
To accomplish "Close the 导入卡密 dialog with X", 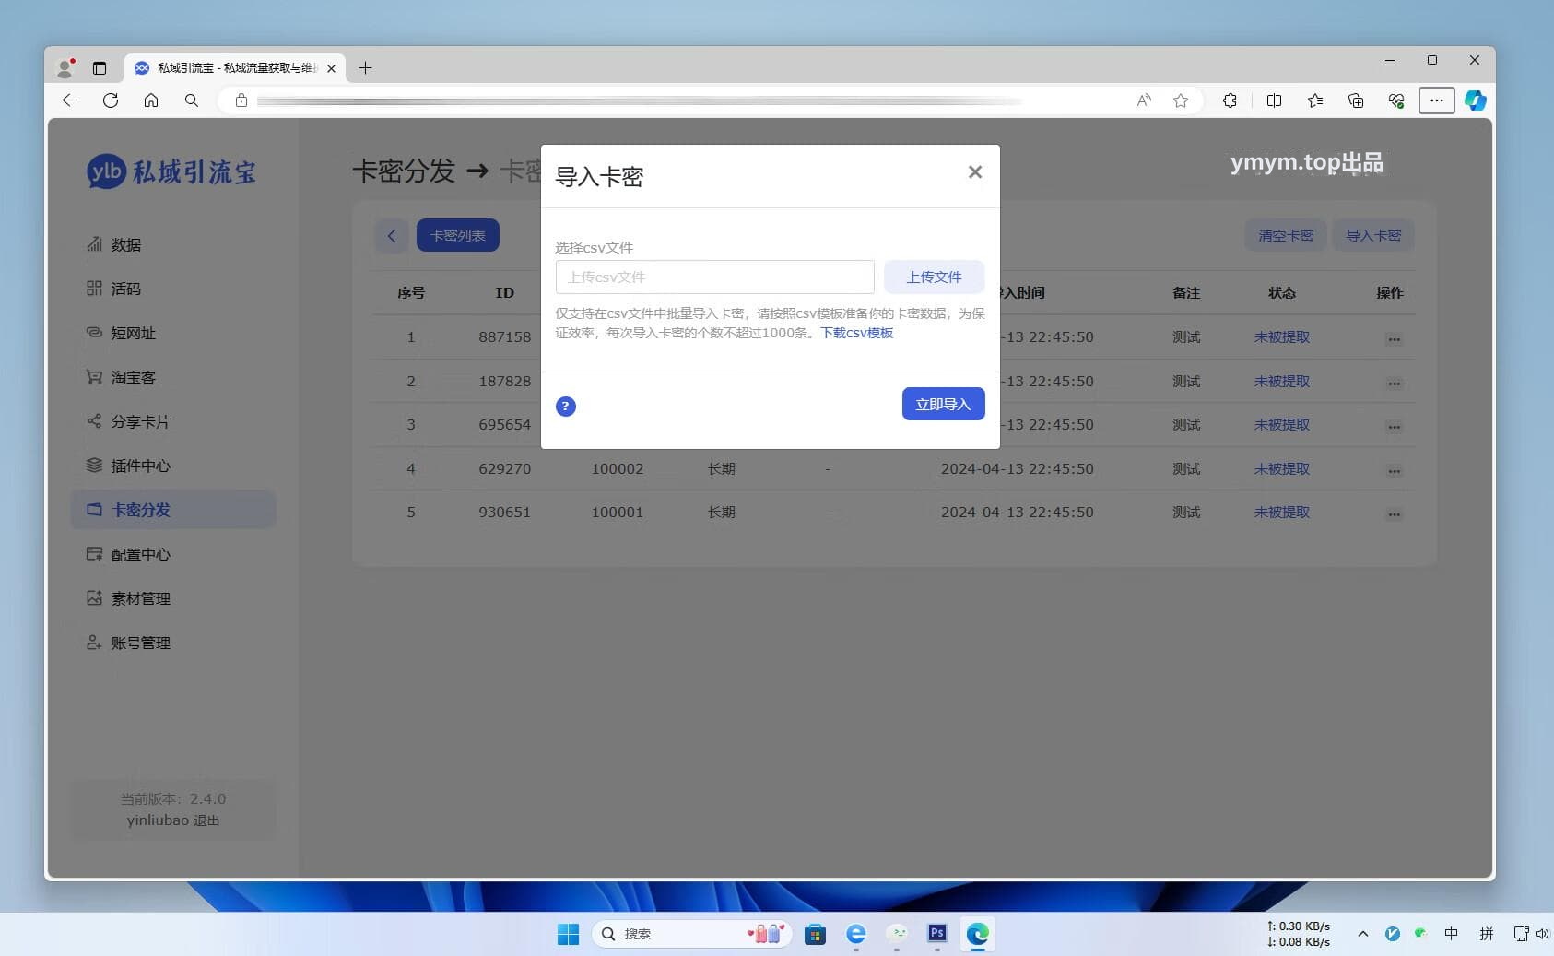I will coord(975,172).
